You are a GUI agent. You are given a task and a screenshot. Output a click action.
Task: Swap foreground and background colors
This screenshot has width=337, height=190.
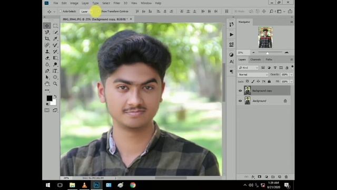tap(55, 96)
